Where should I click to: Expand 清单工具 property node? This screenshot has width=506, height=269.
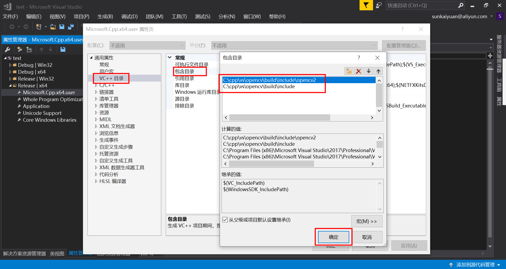point(96,99)
